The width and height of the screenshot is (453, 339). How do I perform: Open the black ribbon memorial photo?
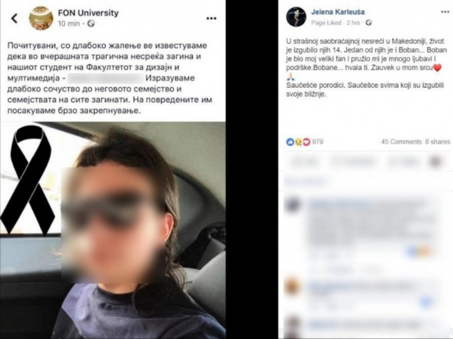(x=113, y=230)
